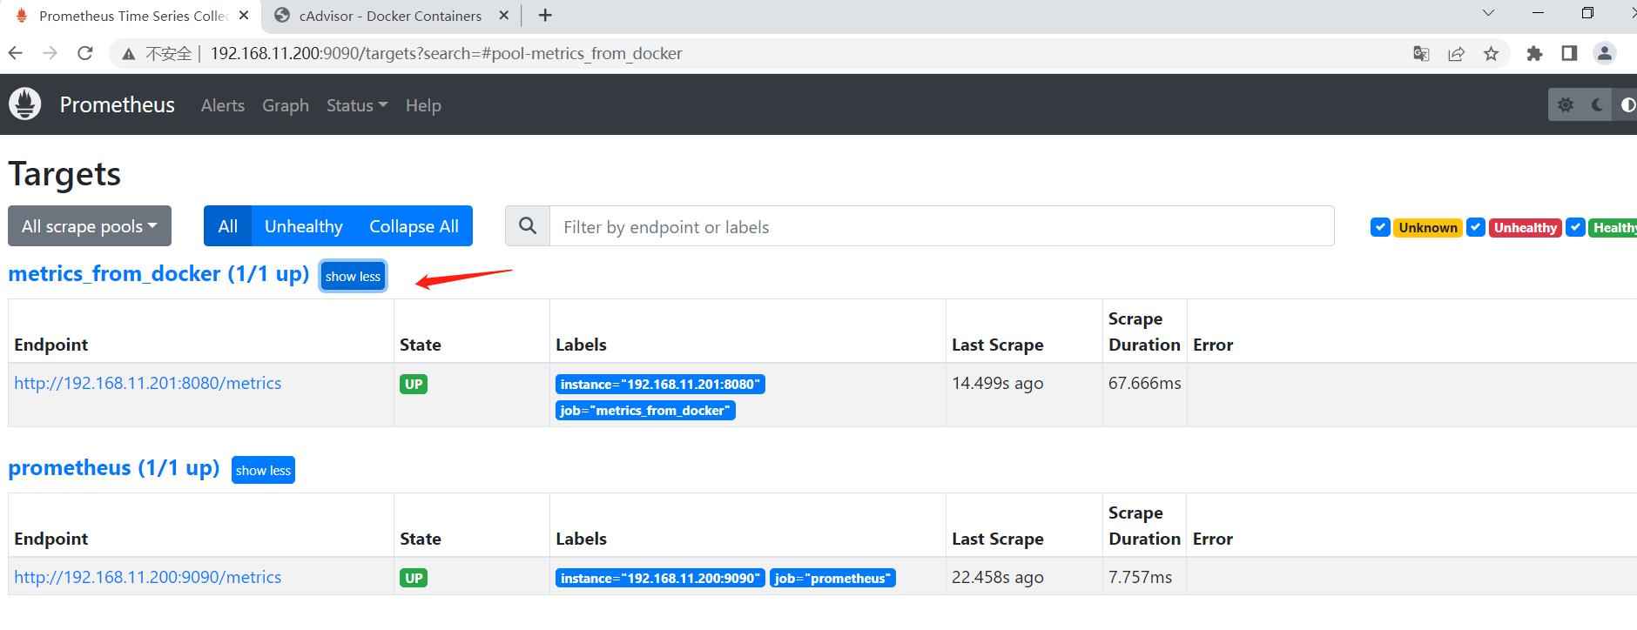1637x630 pixels.
Task: Toggle browser side panel icon
Action: (x=1569, y=54)
